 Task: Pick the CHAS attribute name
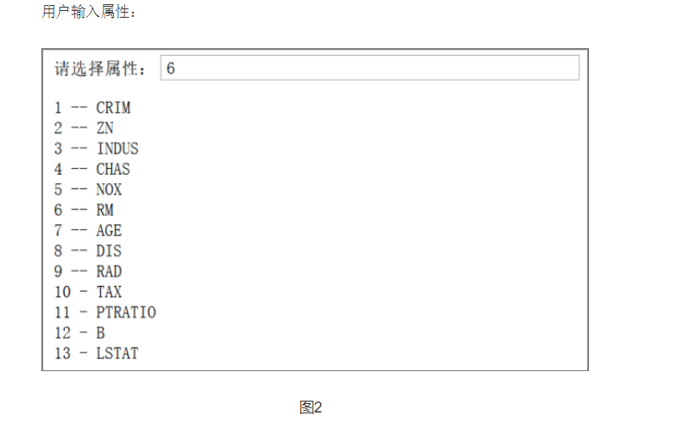click(113, 169)
